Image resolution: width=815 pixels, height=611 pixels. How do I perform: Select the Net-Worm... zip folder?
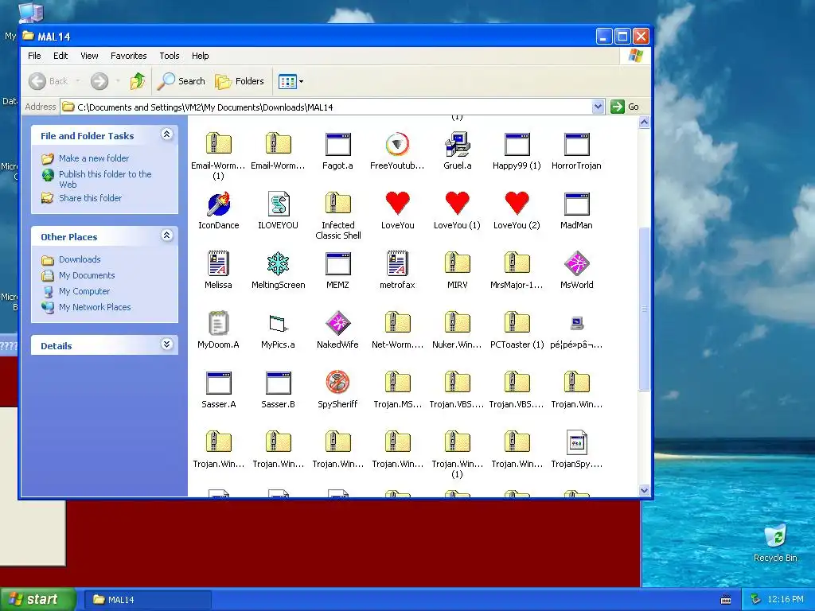397,323
